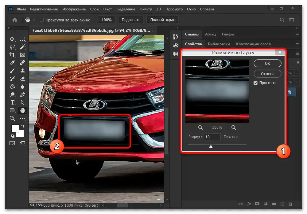Screen dimensions: 307x214
Task: Click the Радиус slider handle
Action: pyautogui.click(x=211, y=147)
